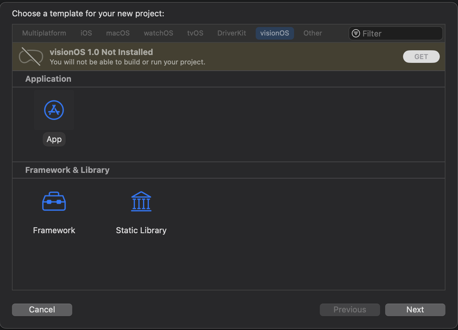Screen dimensions: 458x330
Task: Cancel the new project dialog
Action: click(x=42, y=310)
